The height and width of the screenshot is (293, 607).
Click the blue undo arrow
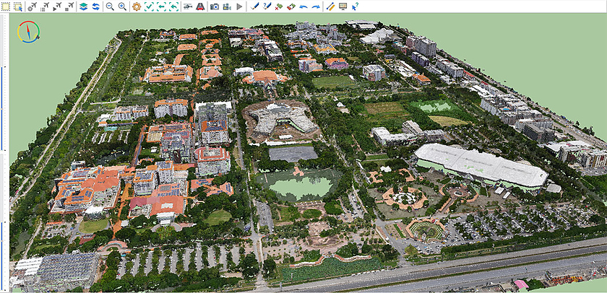coord(303,6)
